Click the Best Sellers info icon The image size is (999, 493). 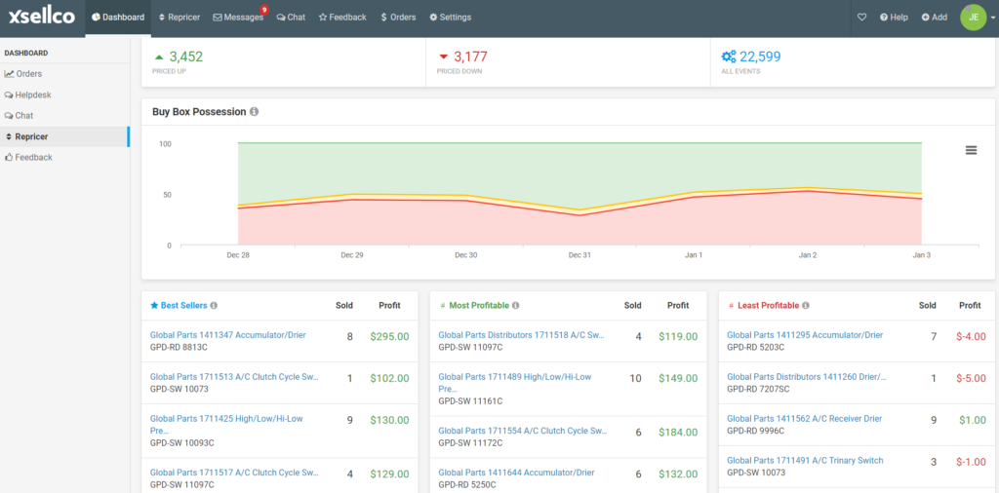pyautogui.click(x=214, y=306)
